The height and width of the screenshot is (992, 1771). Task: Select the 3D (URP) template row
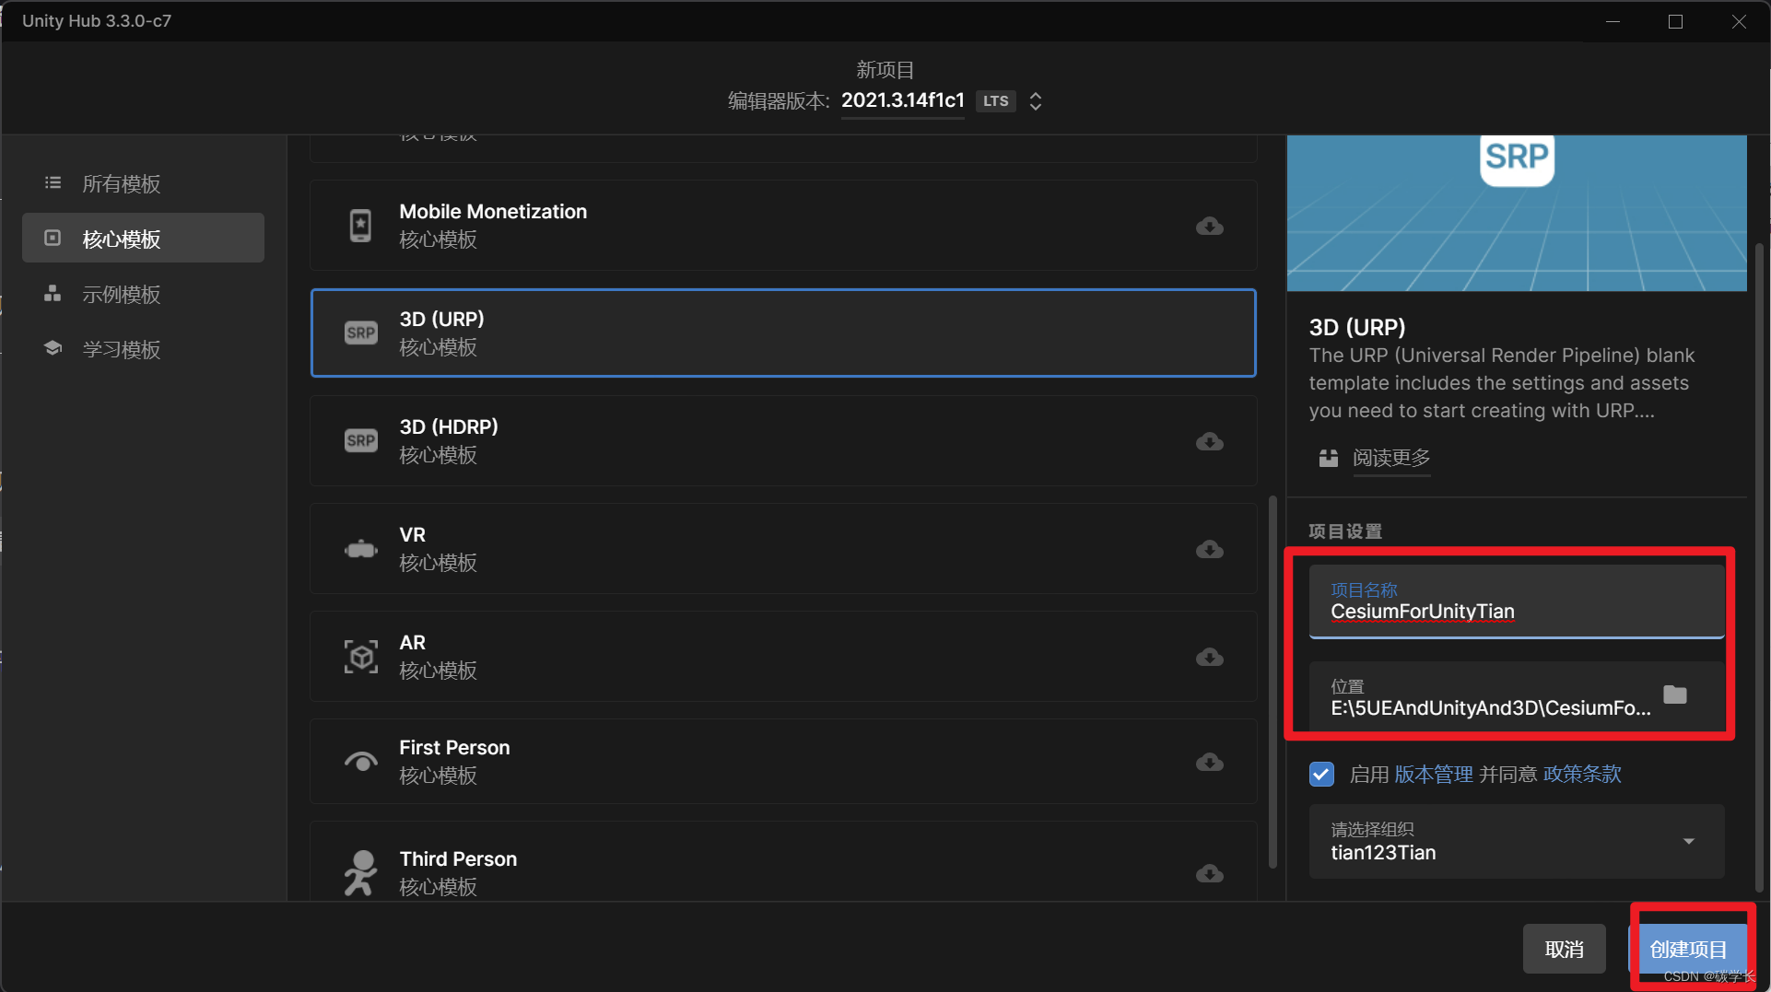[x=783, y=333]
